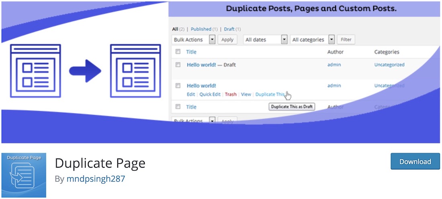Click the Download button
This screenshot has height=199, width=442.
coord(415,161)
